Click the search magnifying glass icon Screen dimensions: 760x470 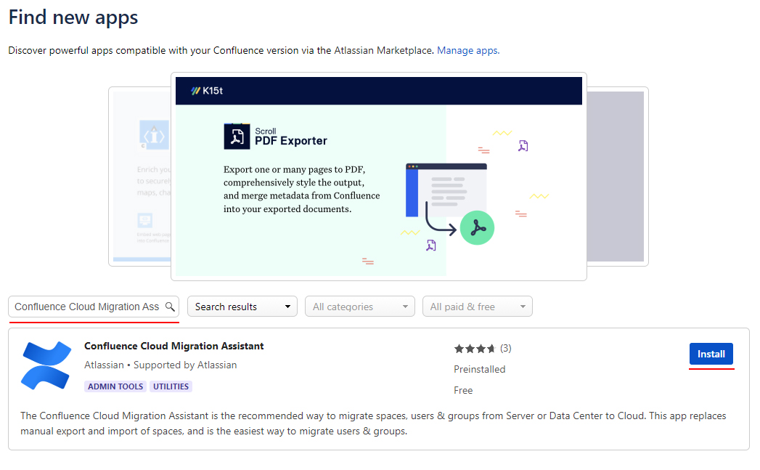171,305
